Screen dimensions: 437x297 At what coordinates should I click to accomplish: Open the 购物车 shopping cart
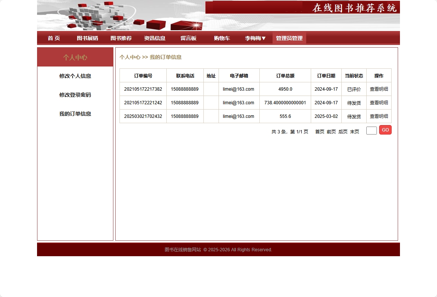pyautogui.click(x=222, y=38)
